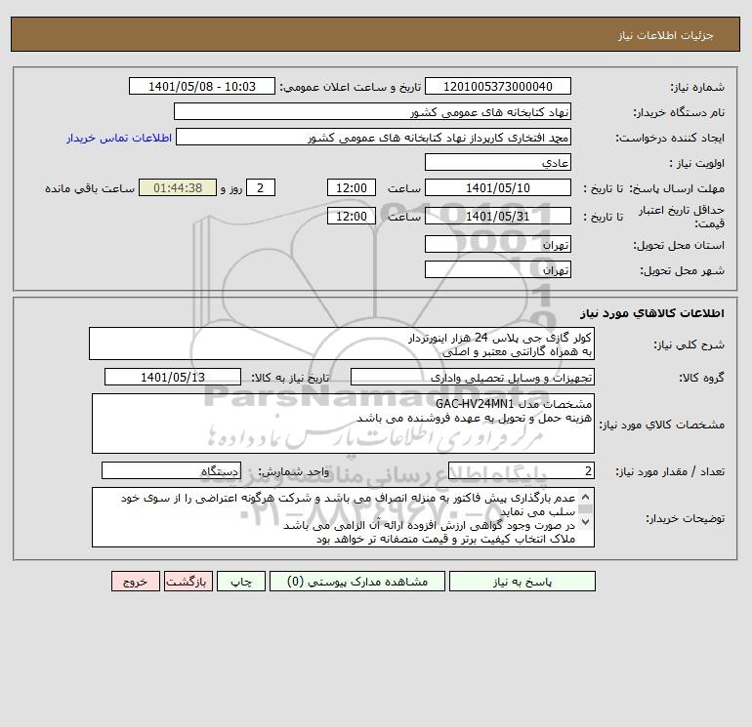Click the خروج exit button
This screenshot has height=727, width=752.
(136, 582)
